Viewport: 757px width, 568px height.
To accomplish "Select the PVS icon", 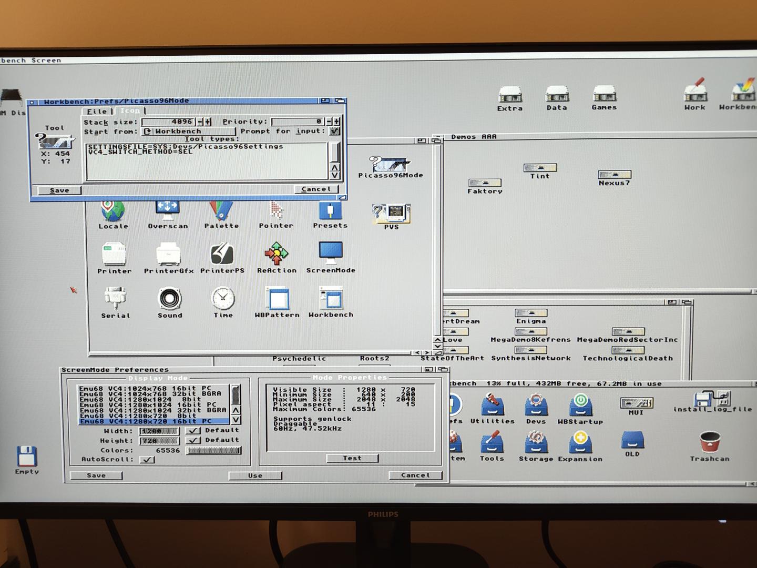I will point(391,213).
